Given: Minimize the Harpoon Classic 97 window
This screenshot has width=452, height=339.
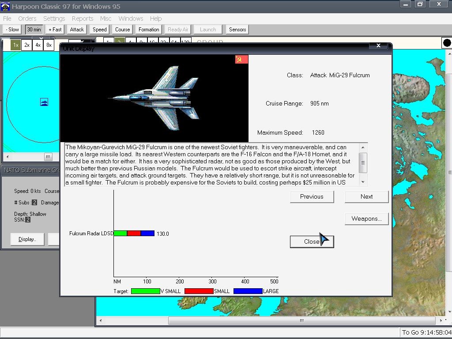Looking at the screenshot, I should click(406, 4).
